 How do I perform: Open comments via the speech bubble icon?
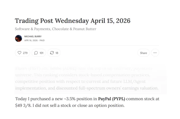36,53
